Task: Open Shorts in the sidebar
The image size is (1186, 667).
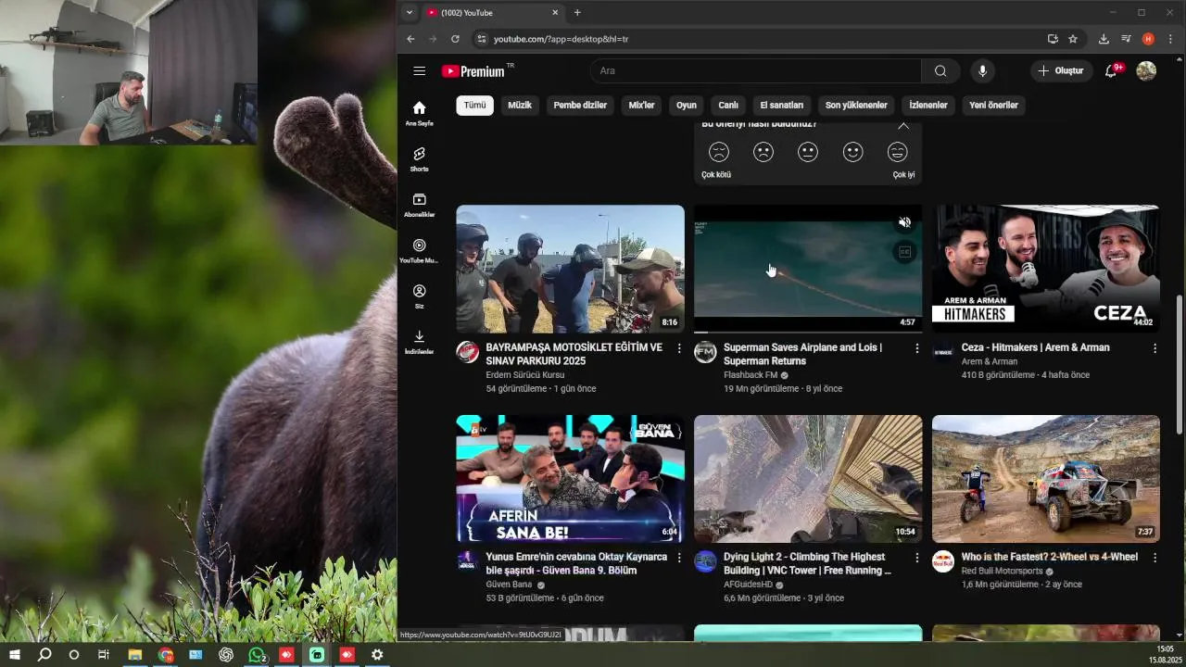Action: coord(419,158)
